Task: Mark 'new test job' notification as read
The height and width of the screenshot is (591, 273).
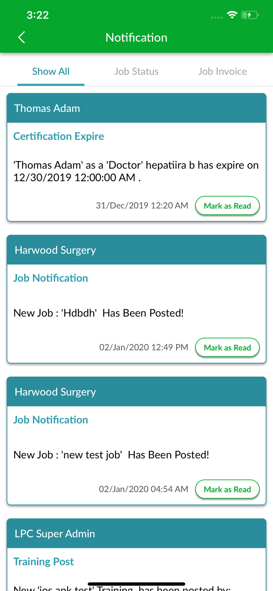Action: [227, 489]
